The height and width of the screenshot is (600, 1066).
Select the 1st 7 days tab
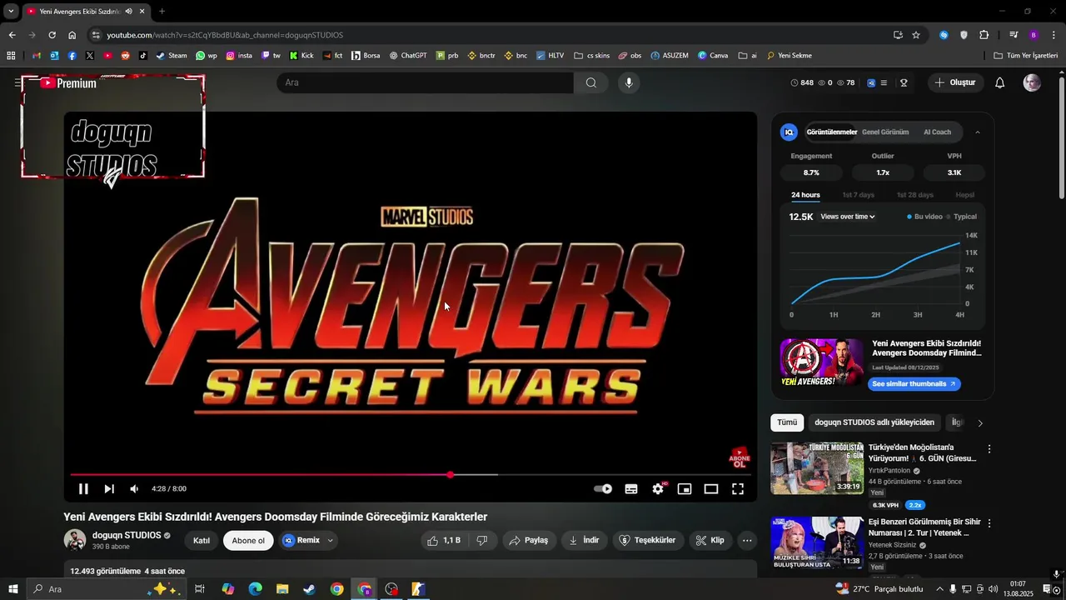(858, 195)
